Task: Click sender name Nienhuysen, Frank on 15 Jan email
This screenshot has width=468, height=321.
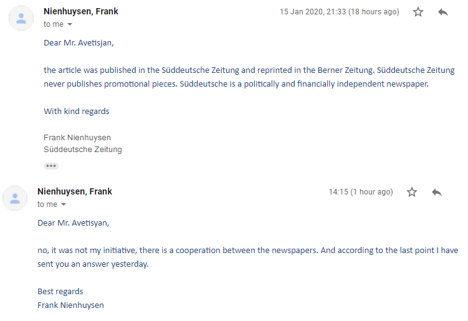Action: coord(81,11)
